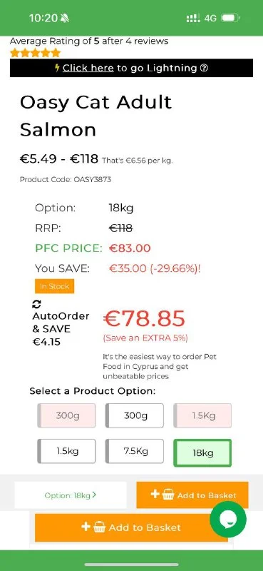
Task: Tap the battery indicator in status bar
Action: coord(230,18)
